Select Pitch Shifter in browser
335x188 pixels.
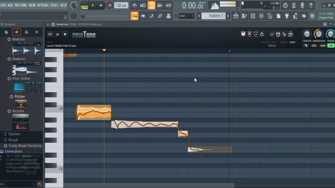click(x=21, y=78)
